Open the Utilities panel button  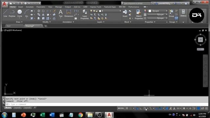click(x=183, y=13)
